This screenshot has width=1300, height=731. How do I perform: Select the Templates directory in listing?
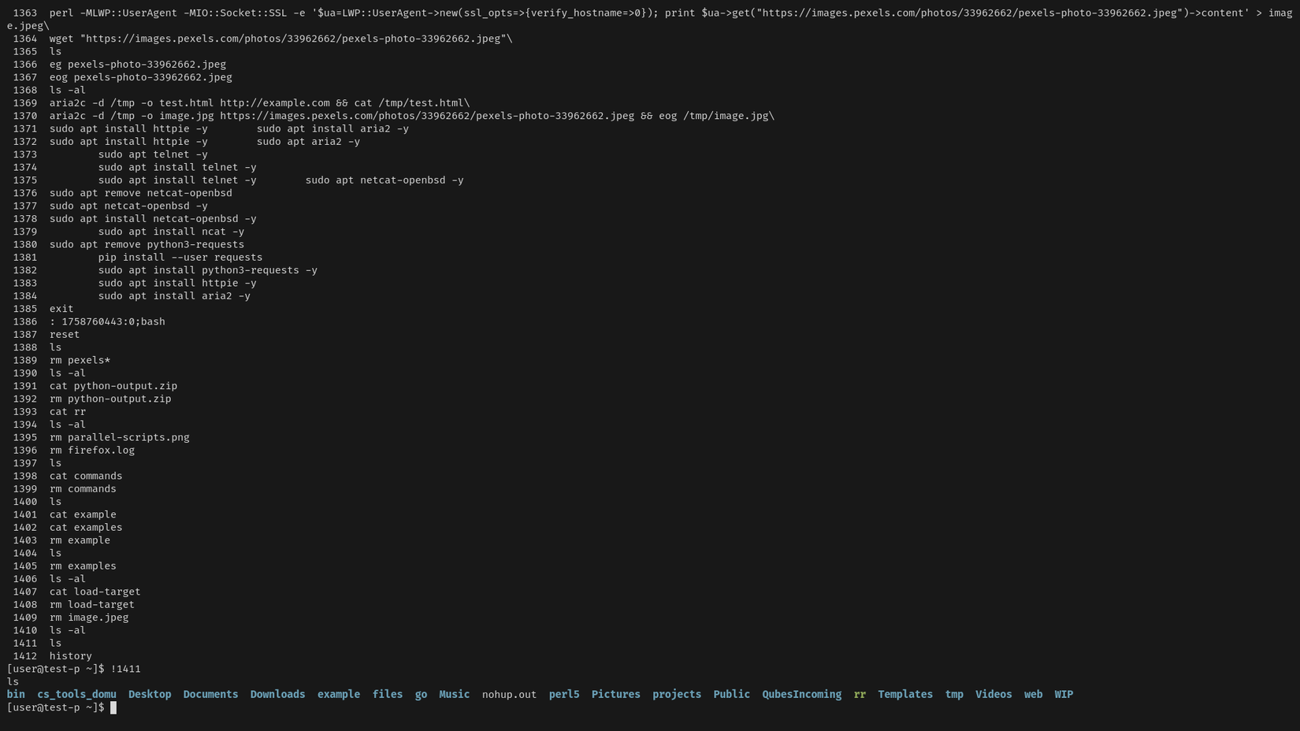click(x=904, y=694)
